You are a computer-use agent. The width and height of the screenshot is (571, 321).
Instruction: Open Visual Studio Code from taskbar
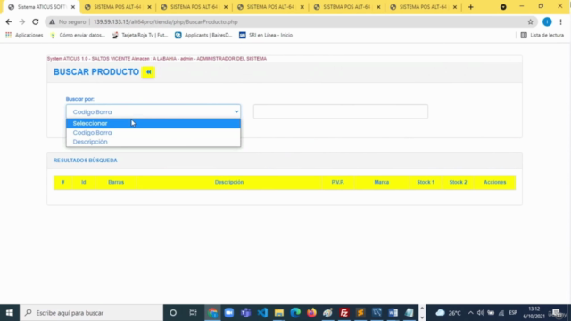(262, 313)
